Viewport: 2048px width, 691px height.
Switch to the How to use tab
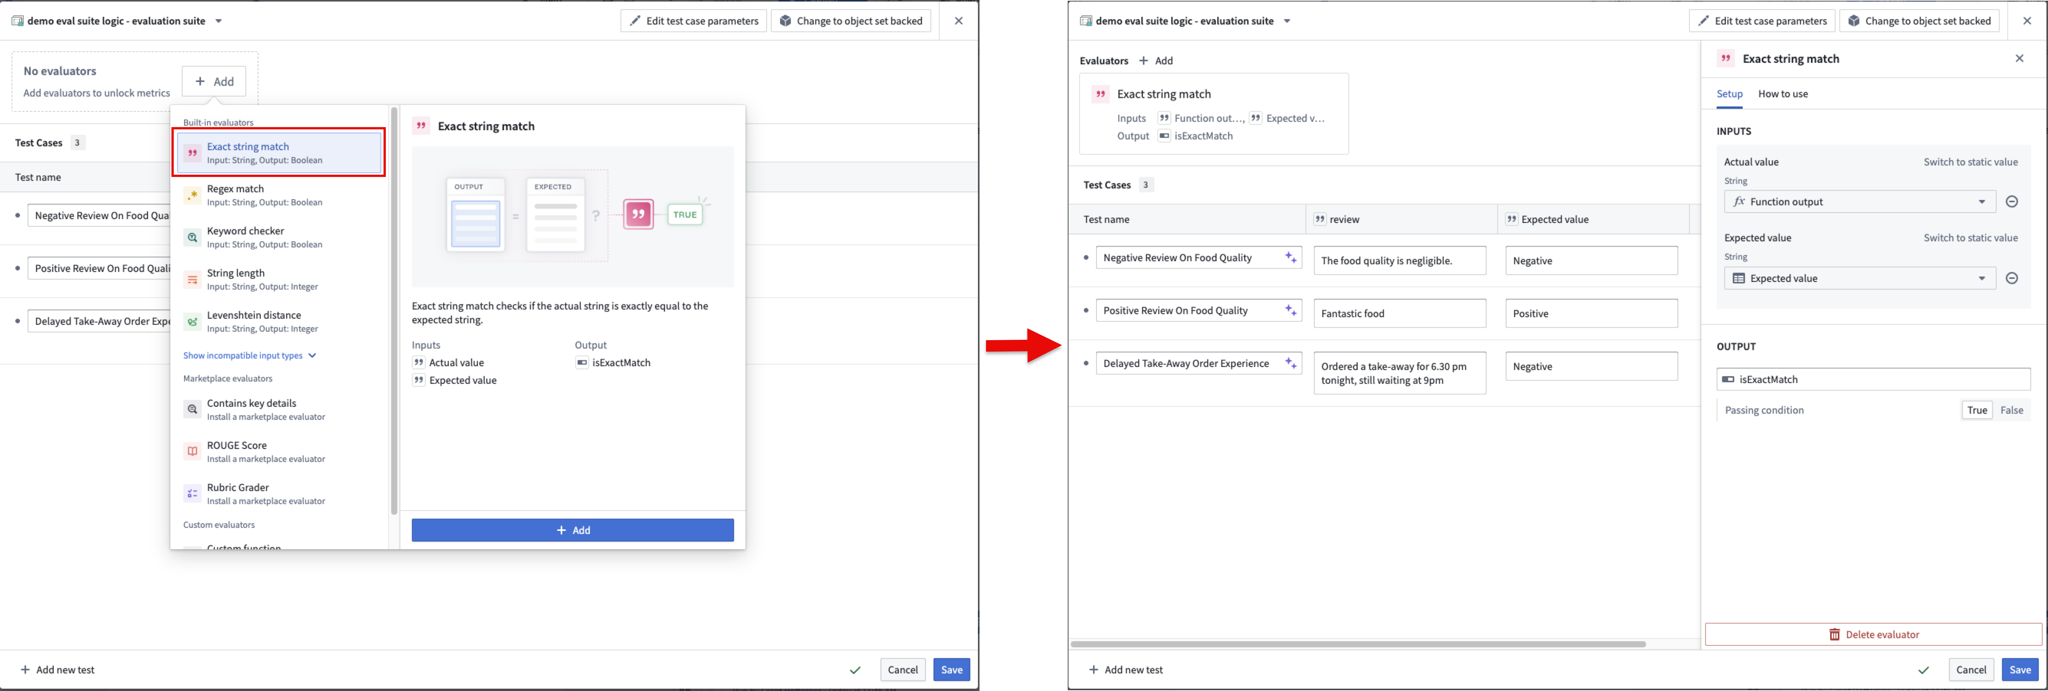point(1783,94)
